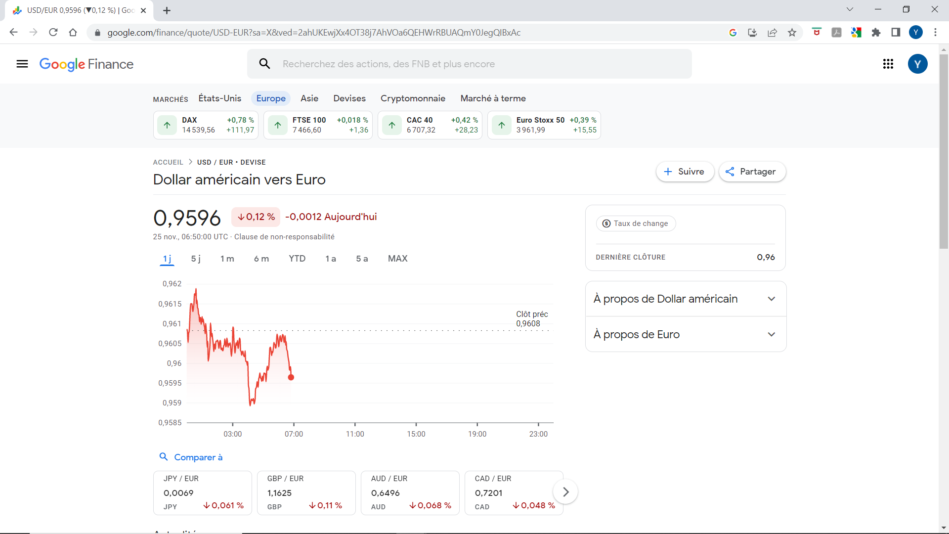The width and height of the screenshot is (949, 534).
Task: Go to browser home page icon
Action: click(73, 33)
